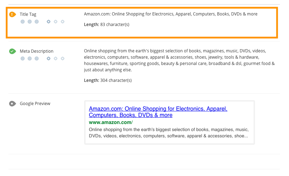Click the Google Preview label
The width and height of the screenshot is (289, 176).
(x=35, y=104)
